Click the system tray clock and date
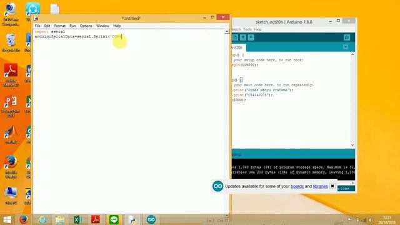Image resolution: width=400 pixels, height=225 pixels. point(387,220)
